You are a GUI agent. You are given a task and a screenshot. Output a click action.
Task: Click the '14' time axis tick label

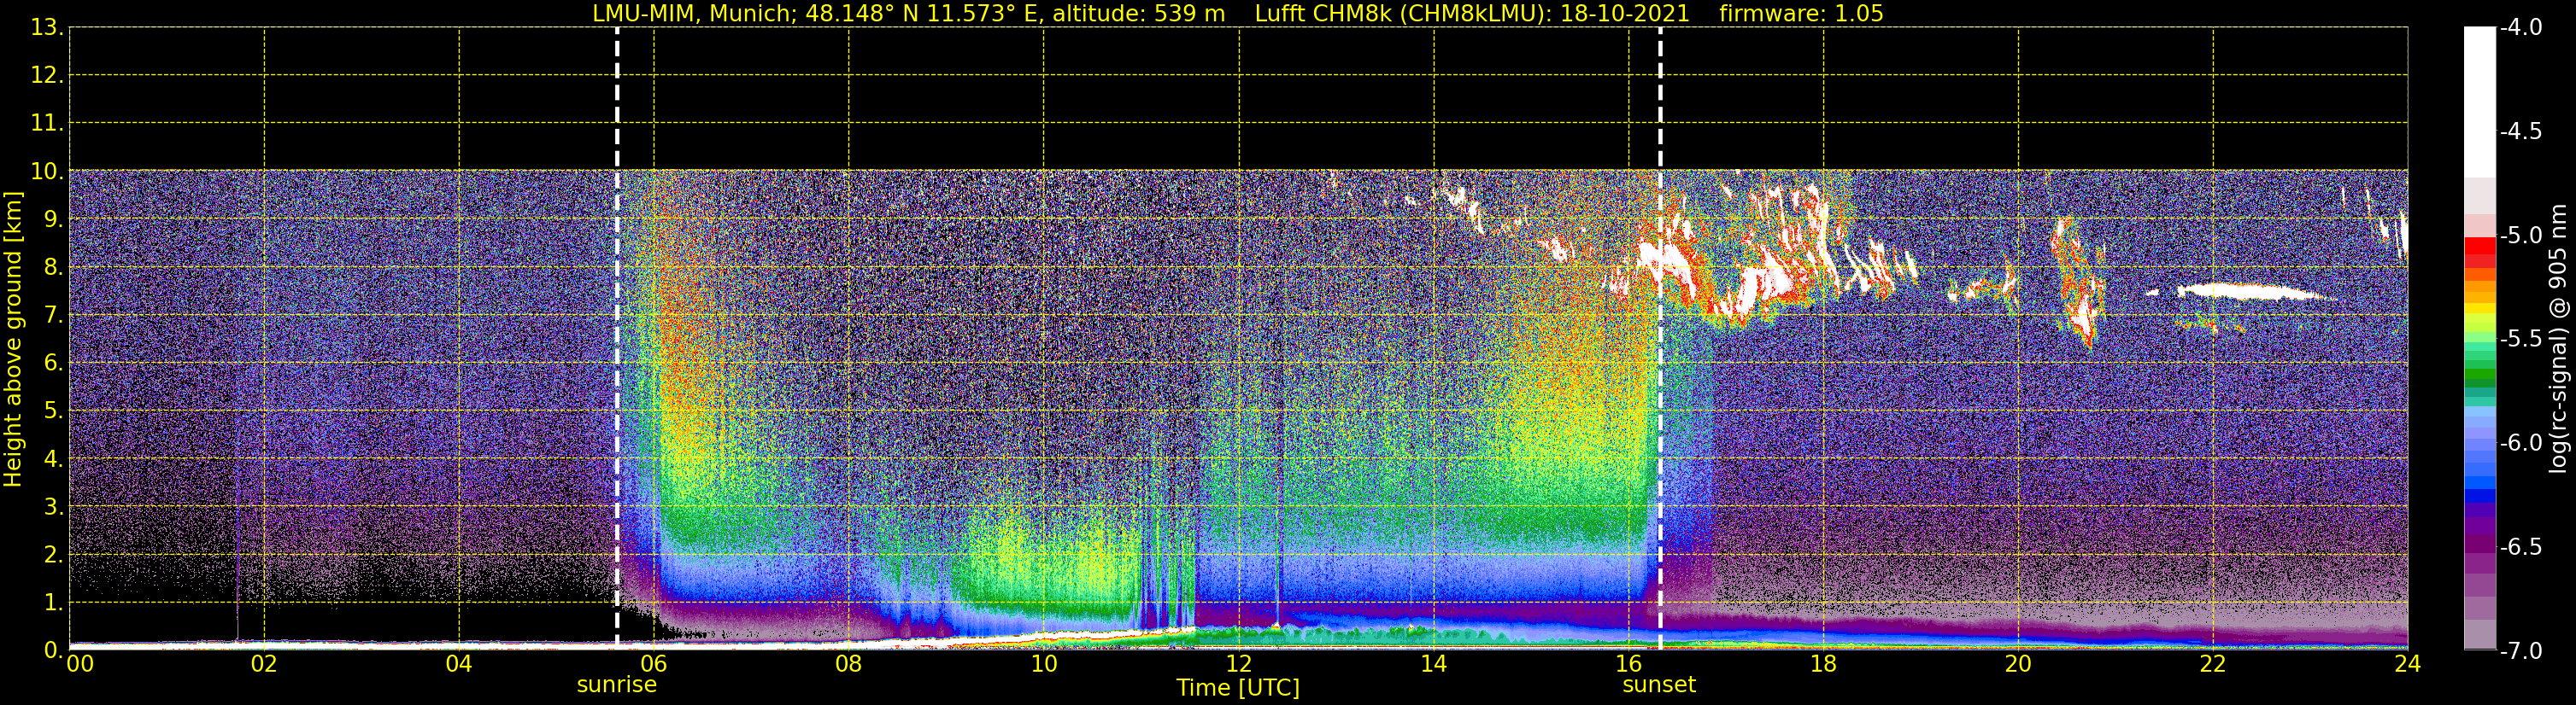click(1434, 664)
